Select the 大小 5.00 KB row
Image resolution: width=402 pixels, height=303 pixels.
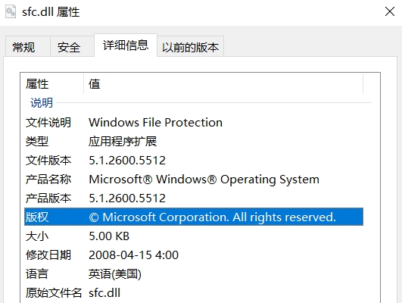tap(194, 236)
